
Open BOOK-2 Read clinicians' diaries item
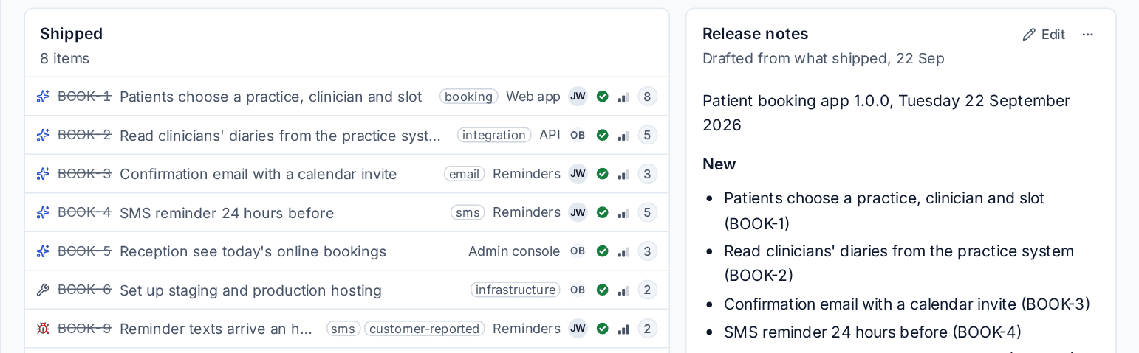tap(281, 135)
